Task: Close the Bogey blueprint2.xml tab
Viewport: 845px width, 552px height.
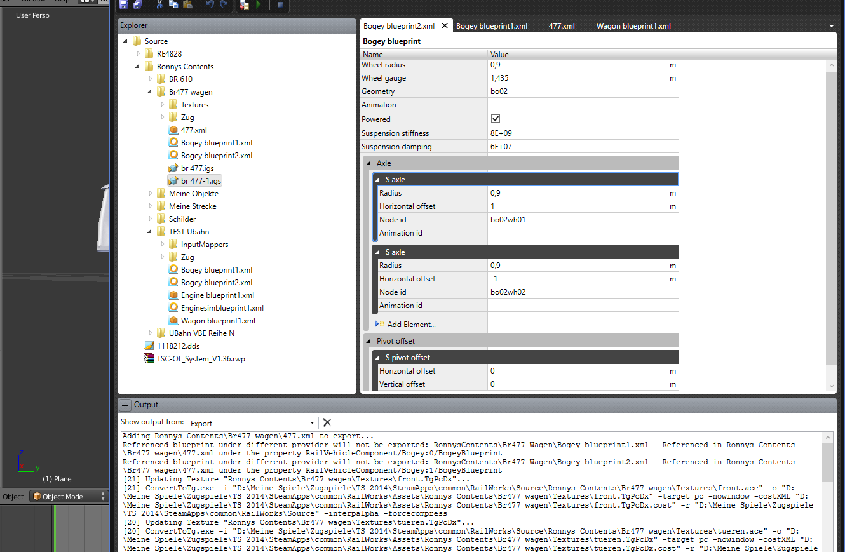Action: pyautogui.click(x=445, y=26)
